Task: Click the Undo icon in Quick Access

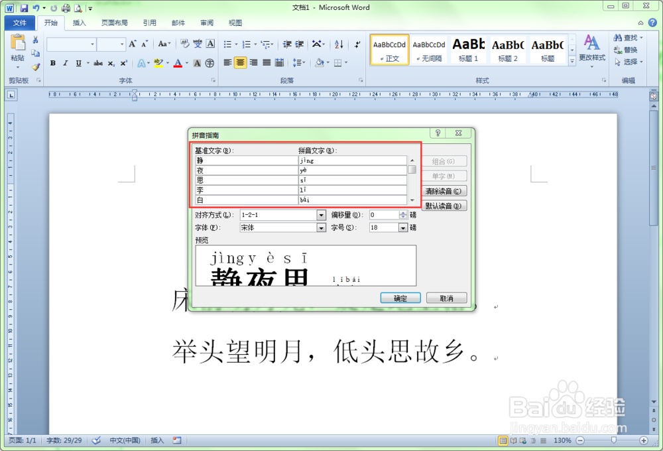Action: point(36,7)
